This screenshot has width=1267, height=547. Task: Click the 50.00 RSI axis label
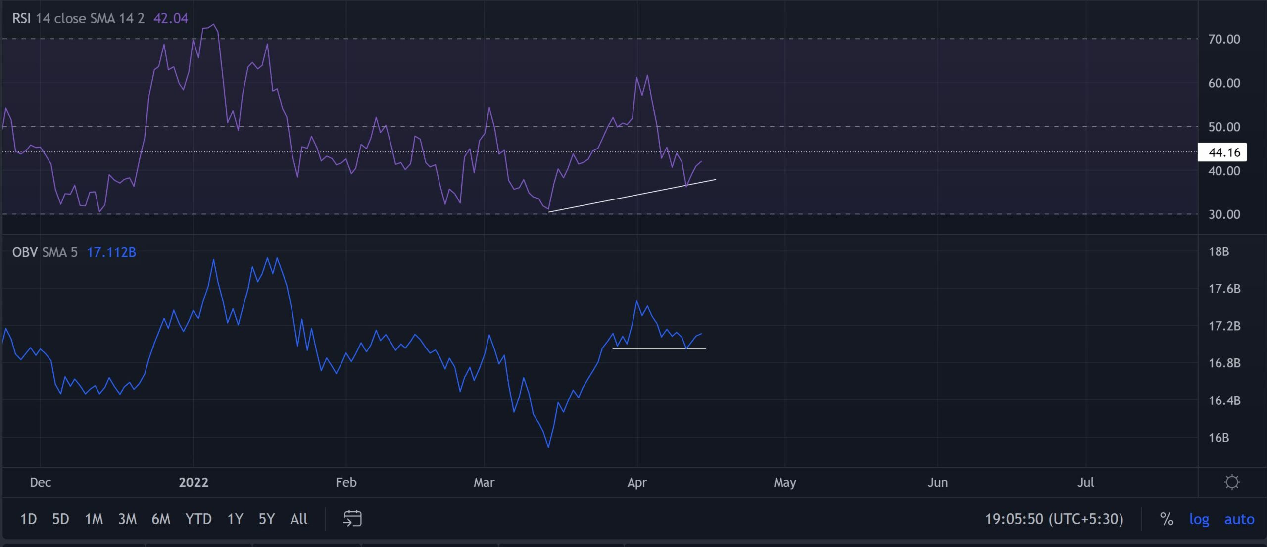[1224, 127]
